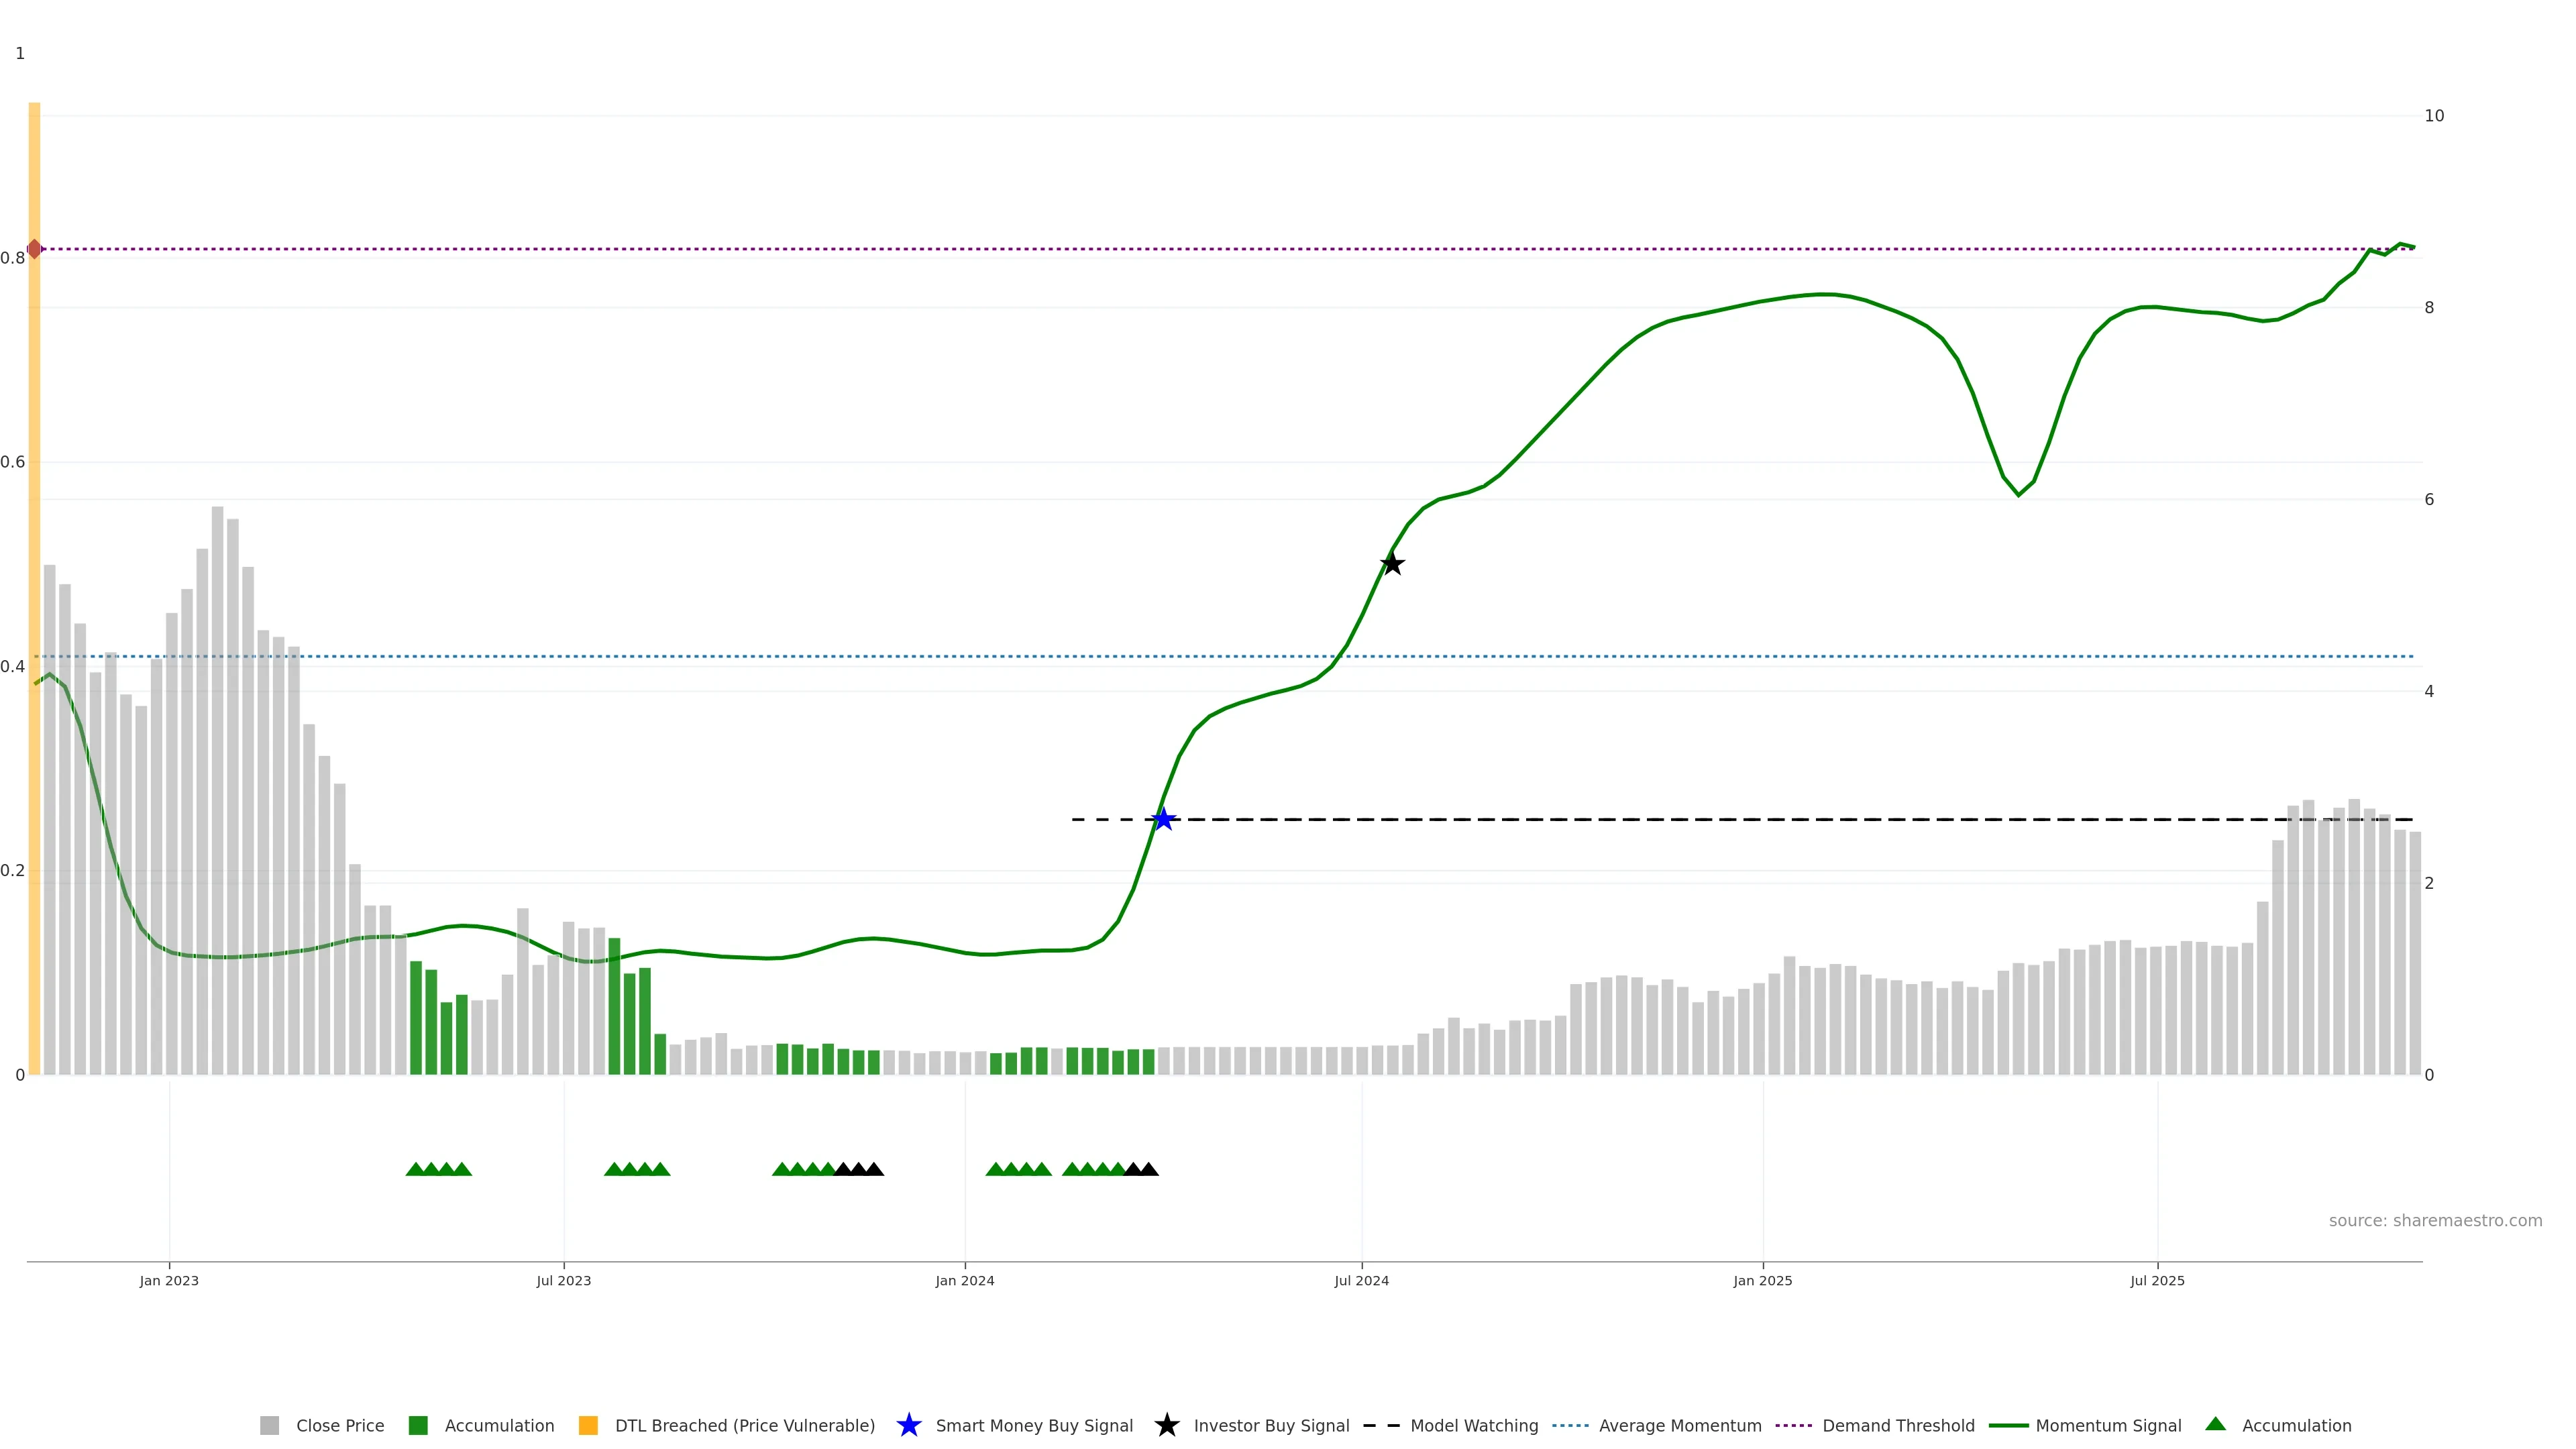Click the tallest gray Close Price bar

217,800
